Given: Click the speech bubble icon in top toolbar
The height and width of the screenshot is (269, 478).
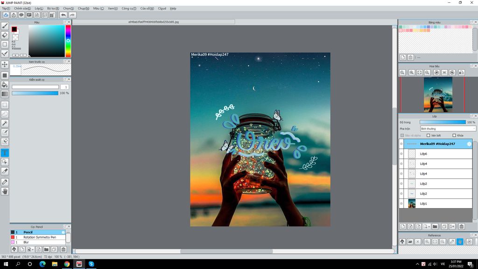Looking at the screenshot, I should coord(21,15).
